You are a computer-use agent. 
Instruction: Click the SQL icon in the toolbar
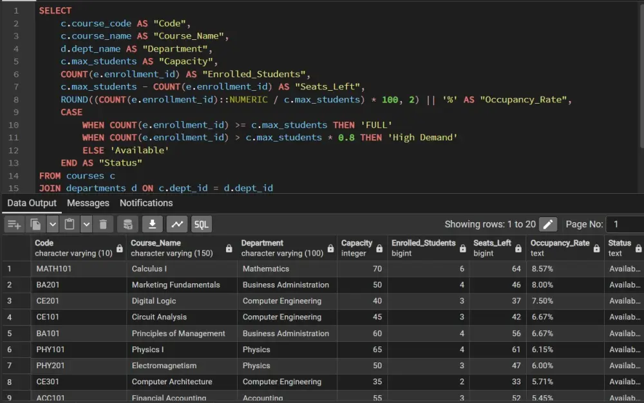click(x=202, y=225)
